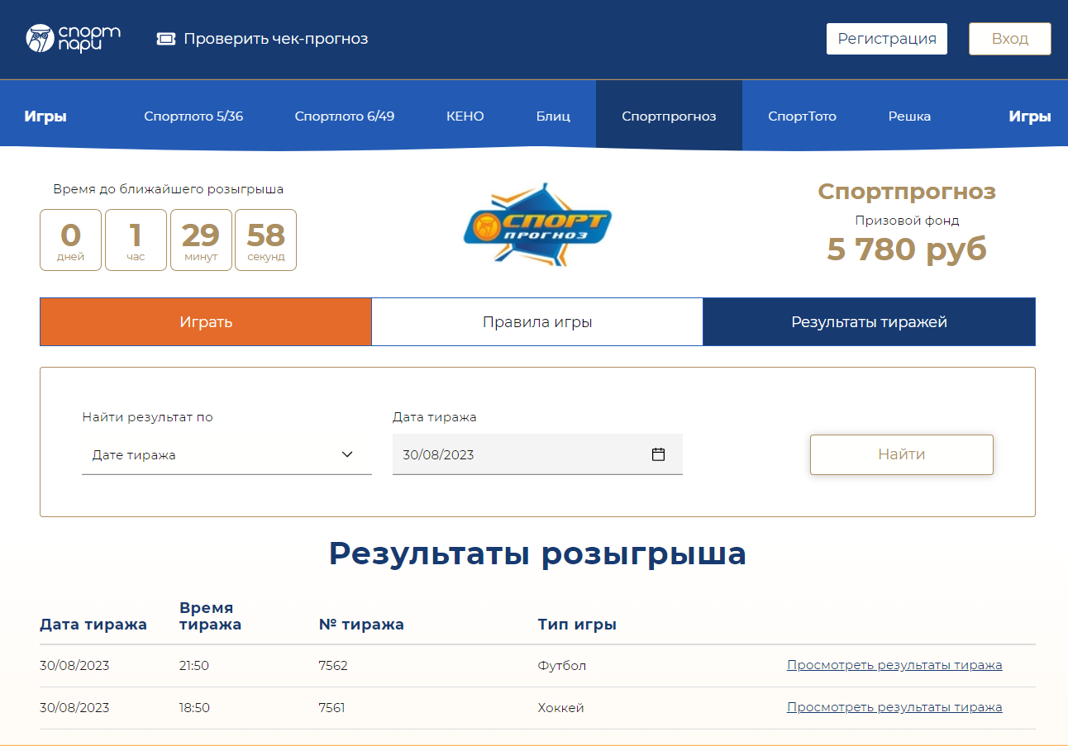1068x746 pixels.
Task: View results link for draw 7561
Action: [x=894, y=707]
